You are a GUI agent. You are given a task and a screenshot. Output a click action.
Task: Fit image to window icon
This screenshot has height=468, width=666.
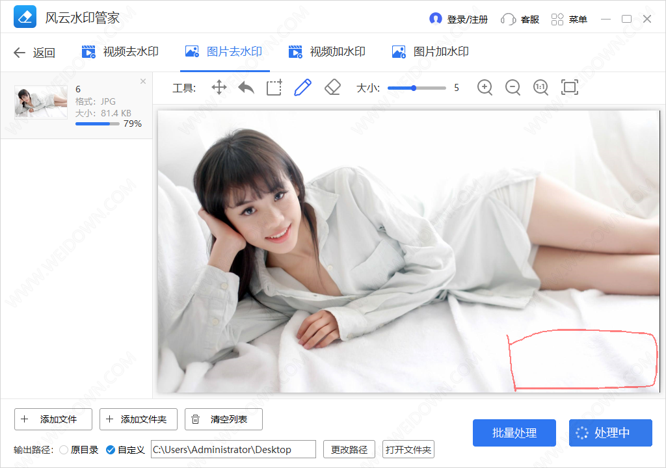pos(570,87)
